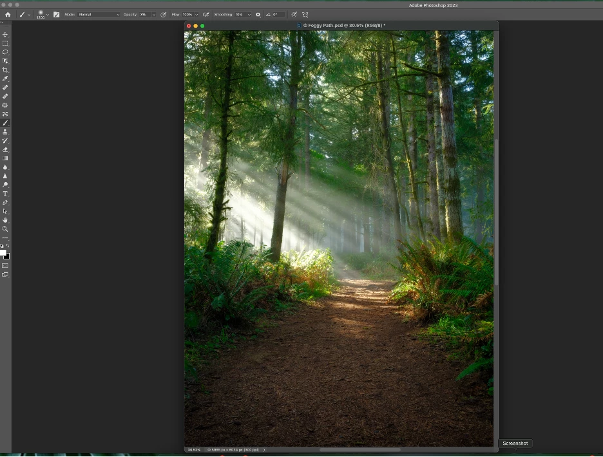Change the screen mode
This screenshot has width=603, height=457.
(x=5, y=274)
